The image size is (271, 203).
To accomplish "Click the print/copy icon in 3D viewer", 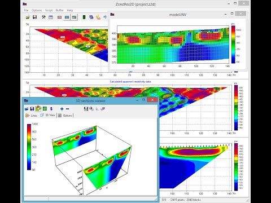I will coord(91,109).
